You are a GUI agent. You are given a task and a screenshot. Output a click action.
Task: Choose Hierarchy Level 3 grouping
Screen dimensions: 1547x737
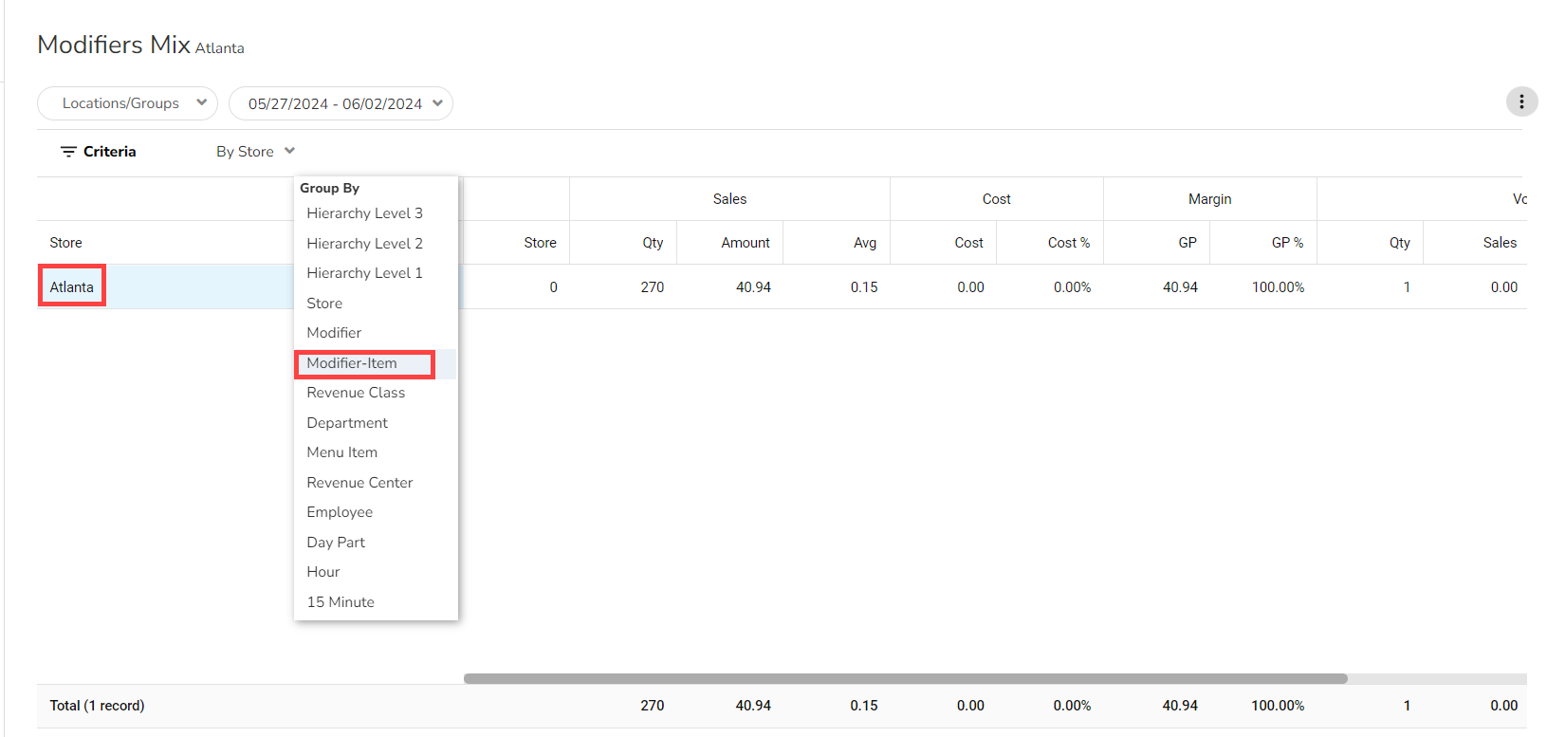[x=364, y=213]
